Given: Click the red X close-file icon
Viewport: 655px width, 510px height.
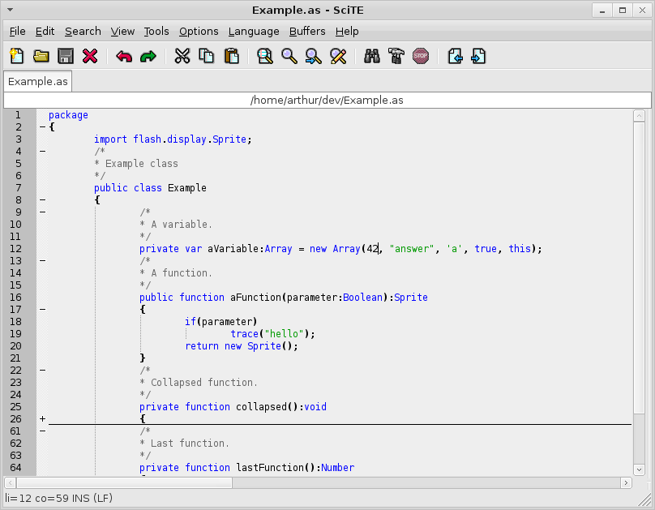Looking at the screenshot, I should tap(90, 56).
